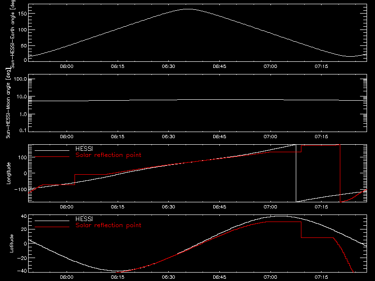The height and width of the screenshot is (281, 375).
Task: Click the Sun-HESSI-Earth angle axis label
Action: tap(13, 34)
